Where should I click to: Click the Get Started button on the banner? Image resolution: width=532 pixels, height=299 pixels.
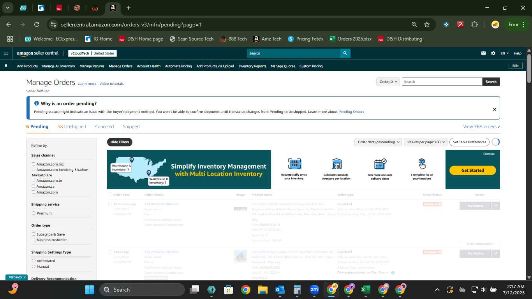pyautogui.click(x=472, y=171)
